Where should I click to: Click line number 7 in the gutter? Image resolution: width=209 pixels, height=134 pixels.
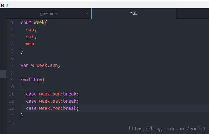coord(12,65)
